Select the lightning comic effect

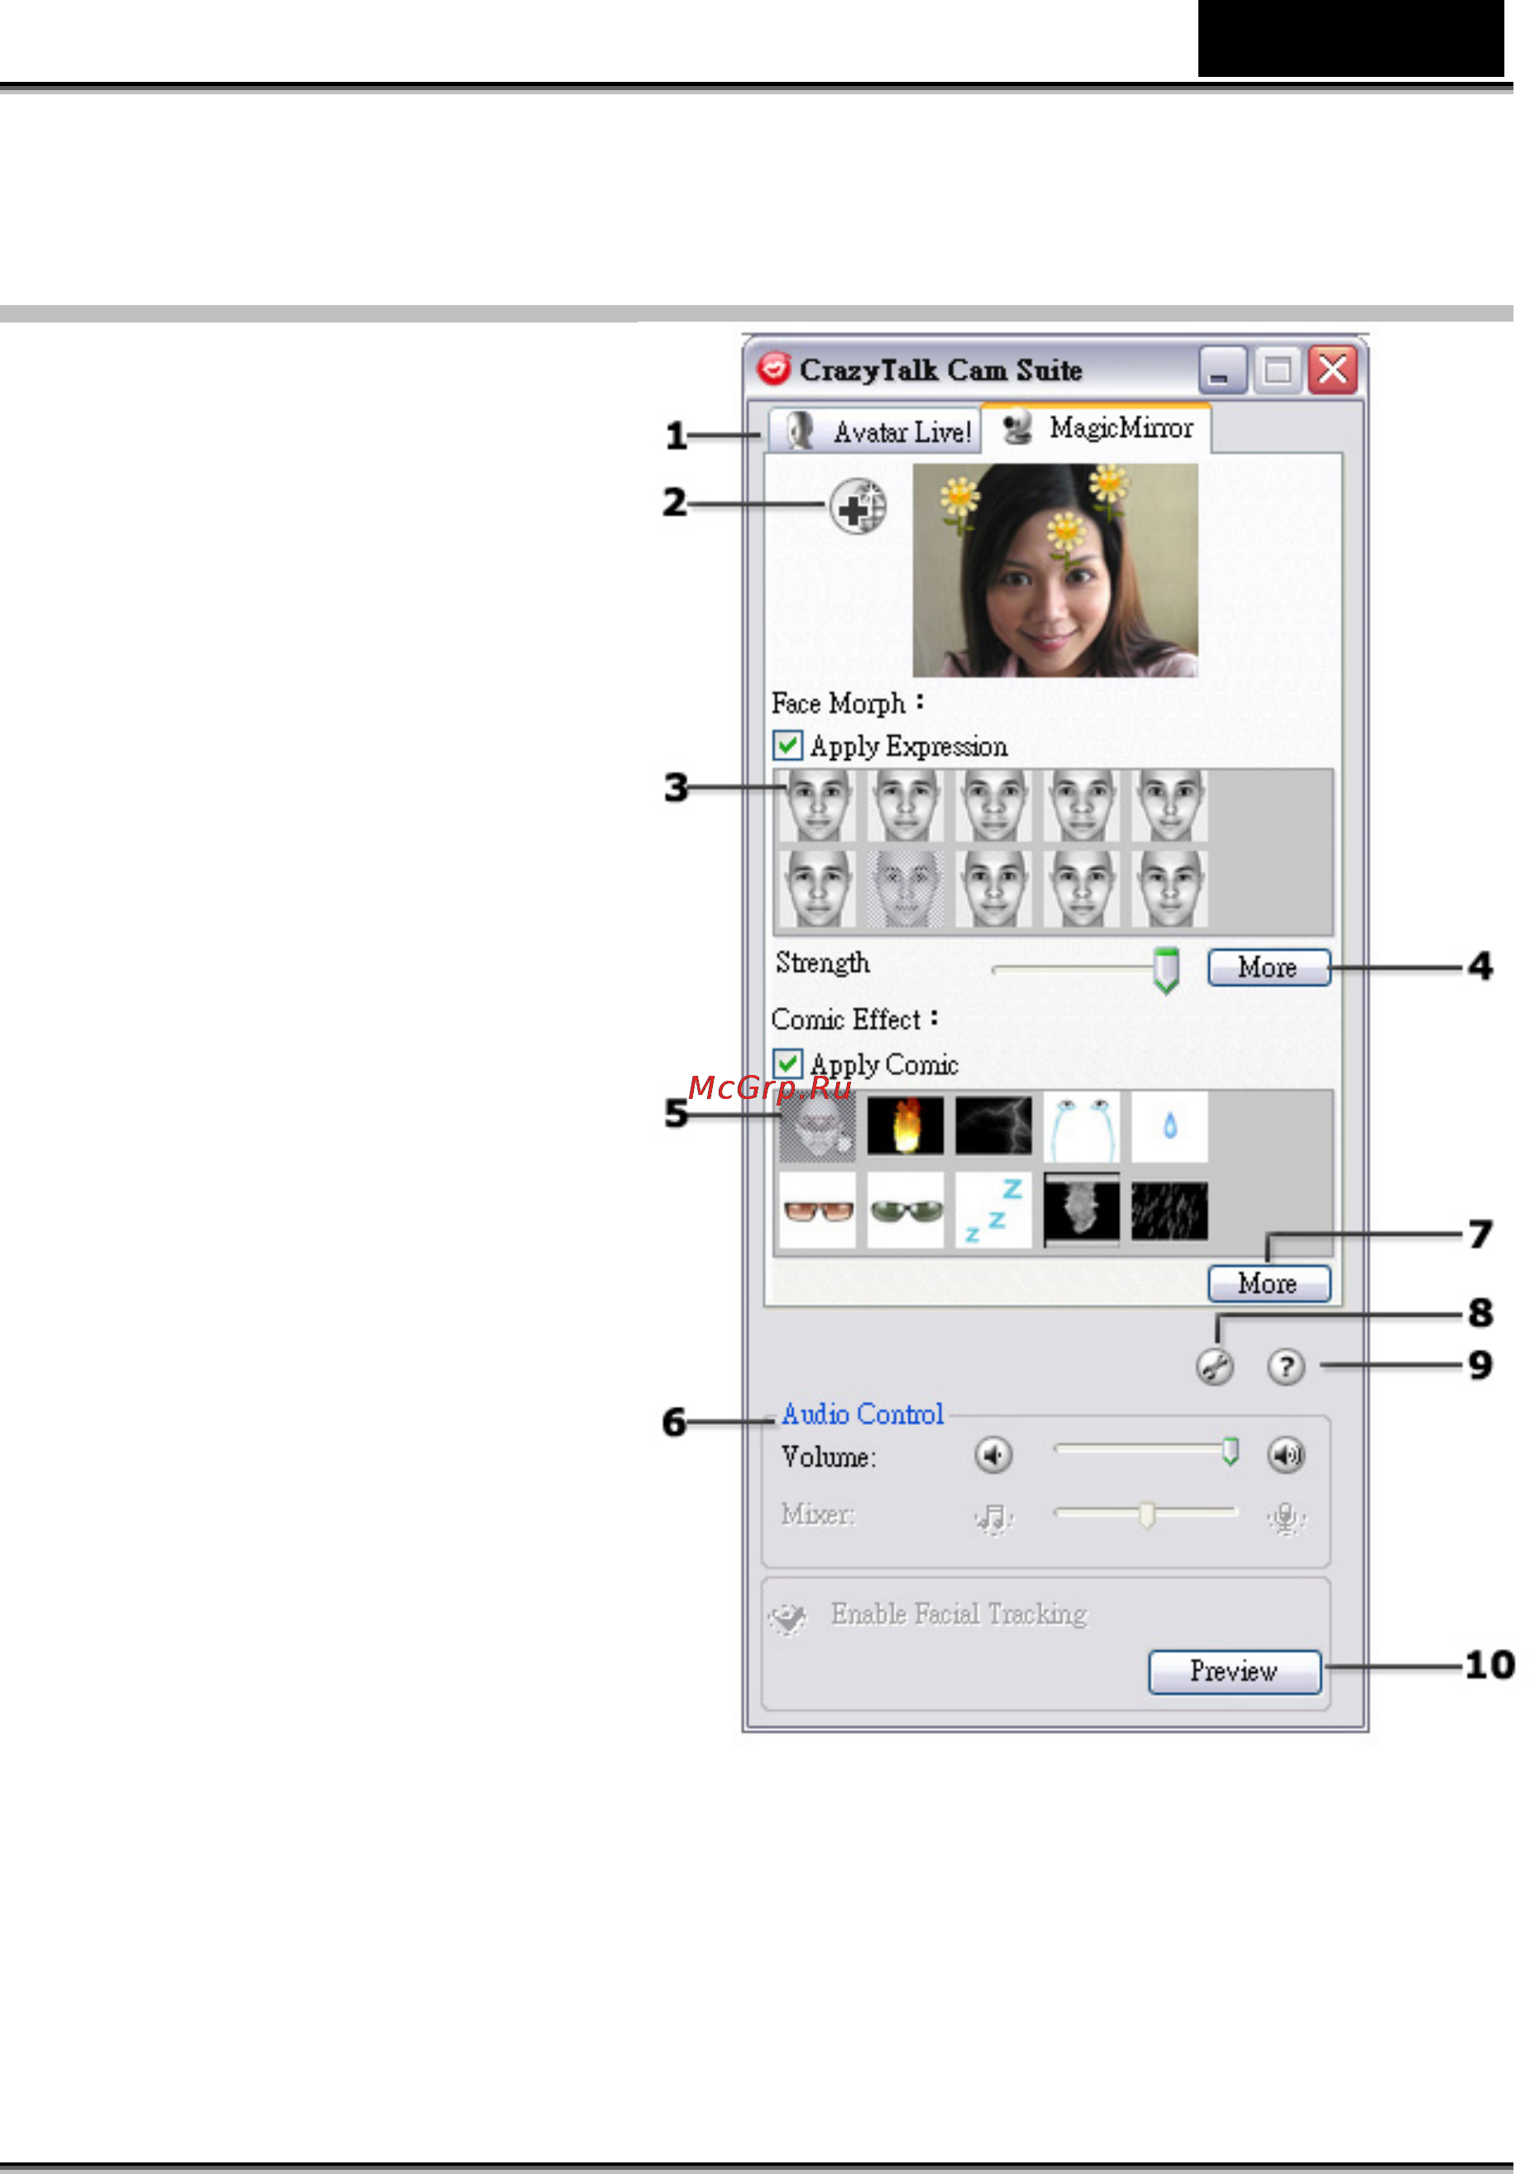point(994,1127)
